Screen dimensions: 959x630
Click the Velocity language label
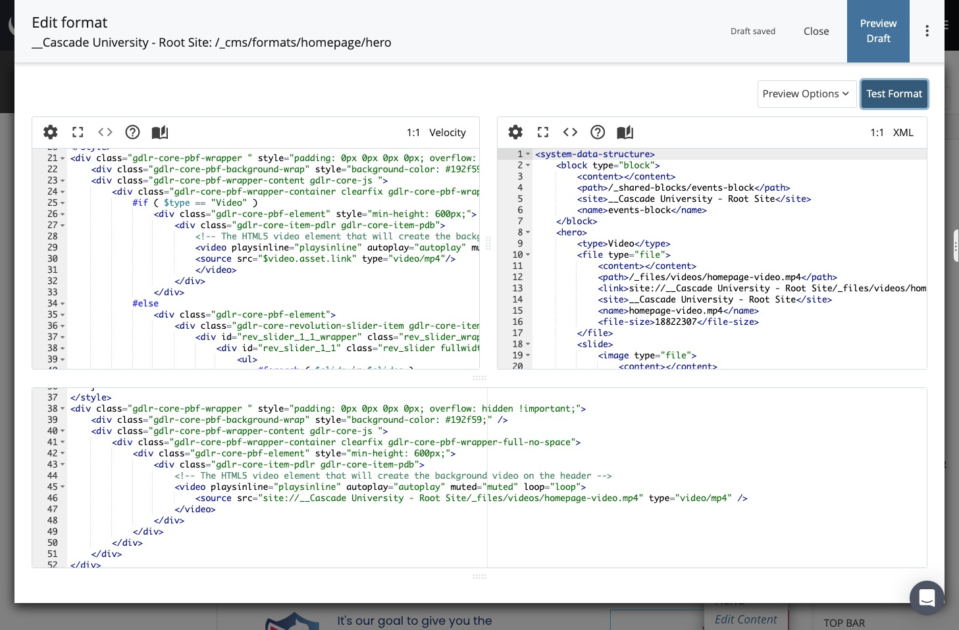(448, 132)
